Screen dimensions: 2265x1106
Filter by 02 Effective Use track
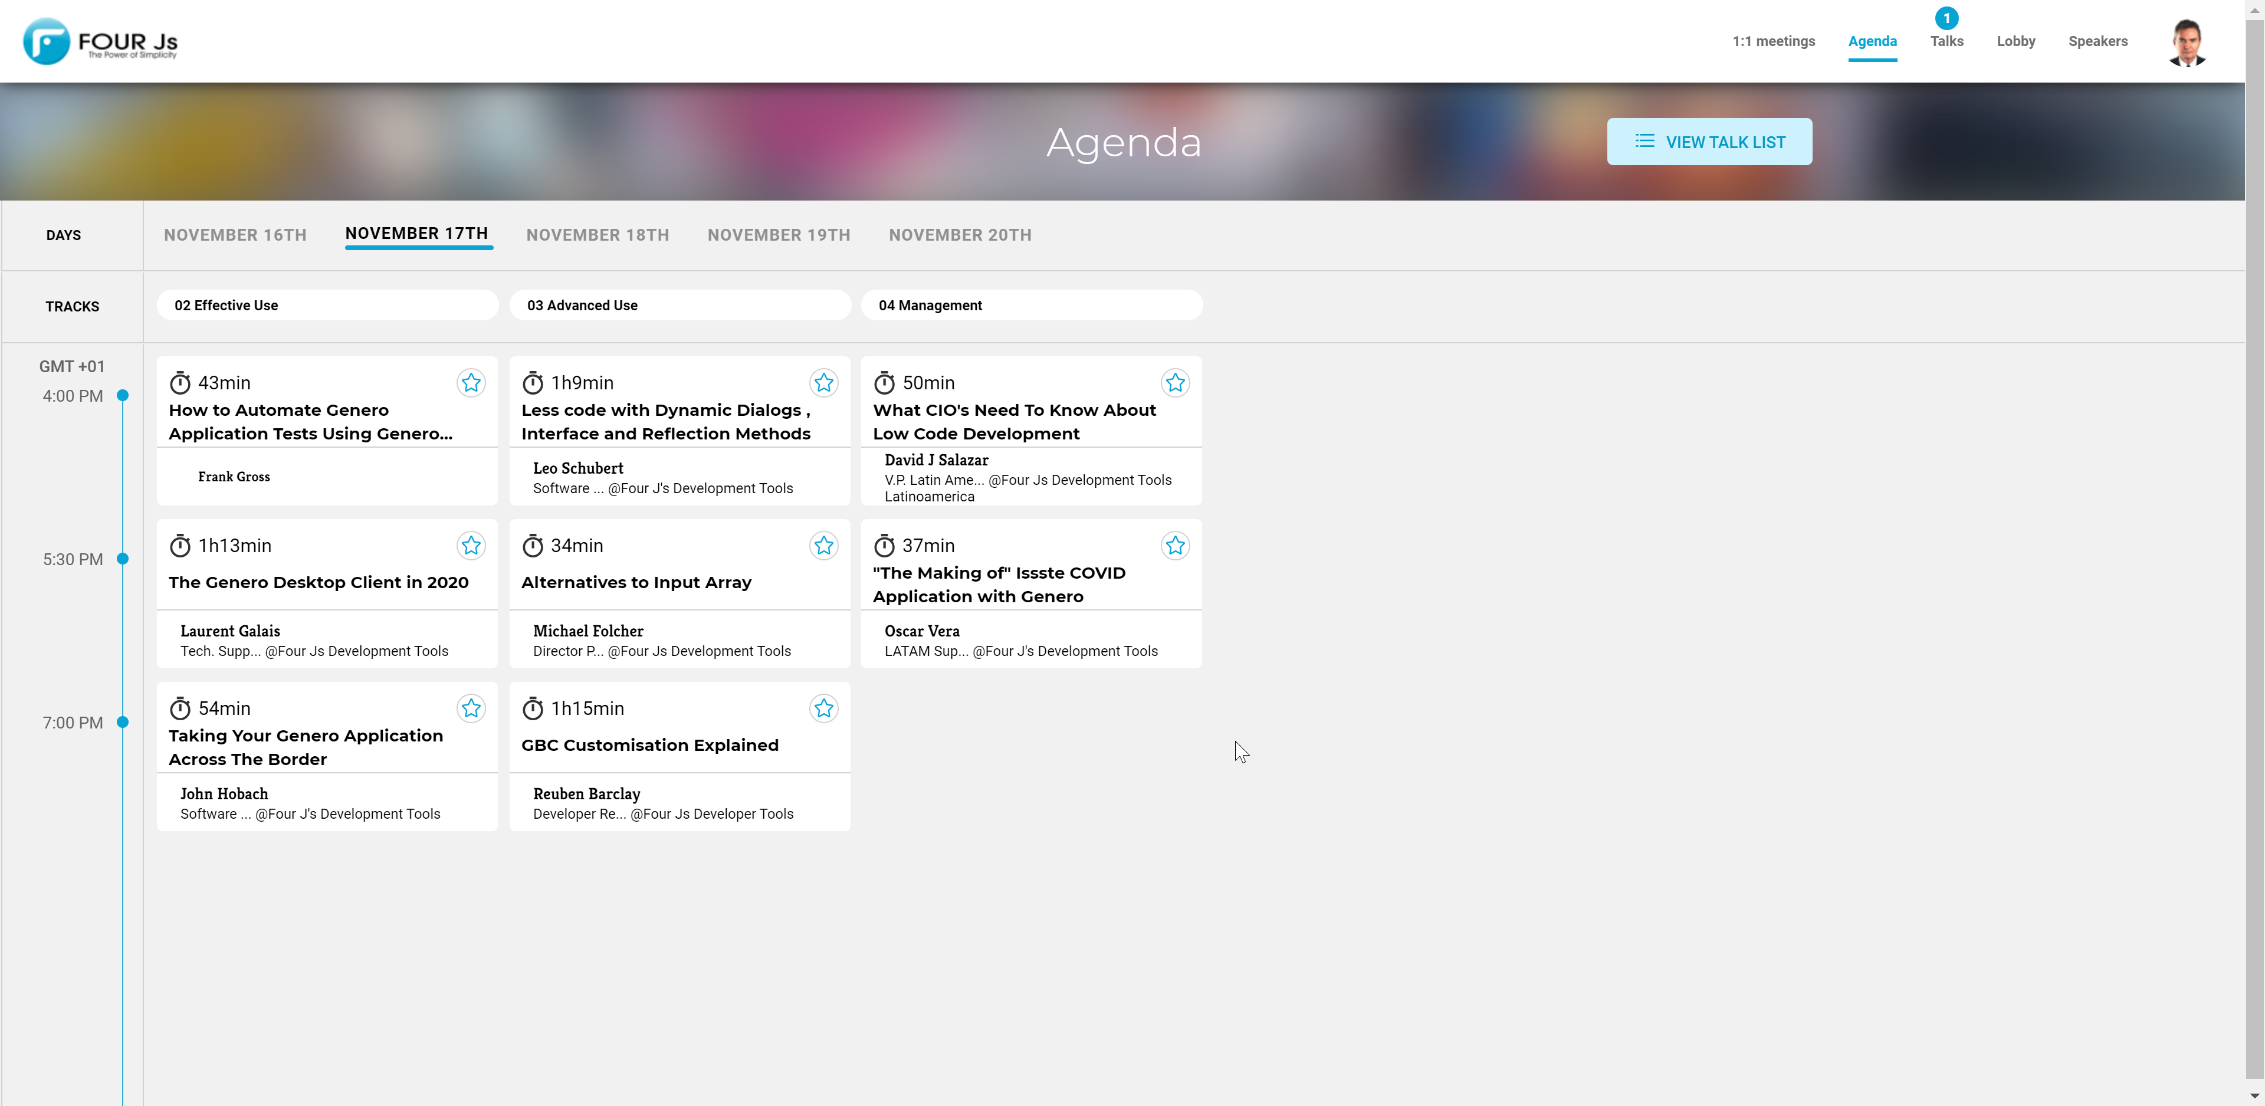click(x=327, y=305)
